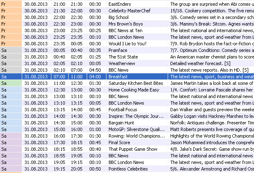Choose the Home Cooking Made Easy row
Image resolution: width=254 pixels, height=173 pixels.
click(134, 90)
